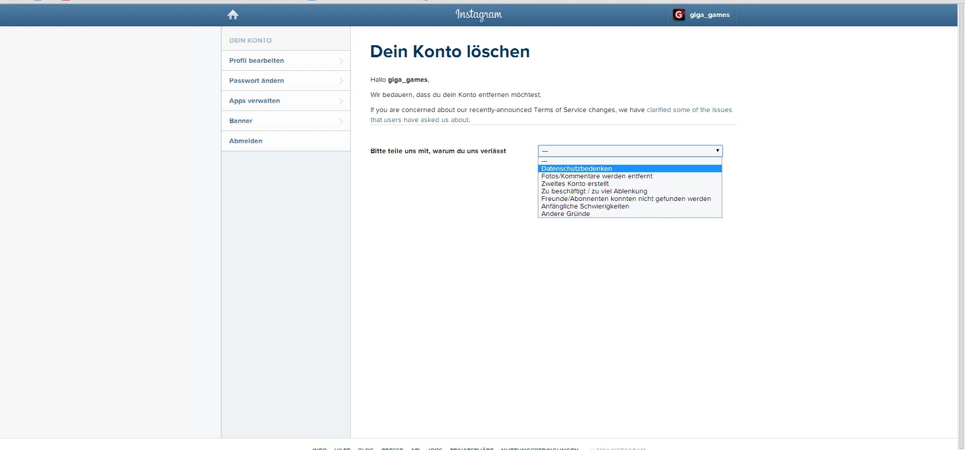Click the 'DEIN KONTO' sidebar heading
965x450 pixels.
click(x=250, y=41)
